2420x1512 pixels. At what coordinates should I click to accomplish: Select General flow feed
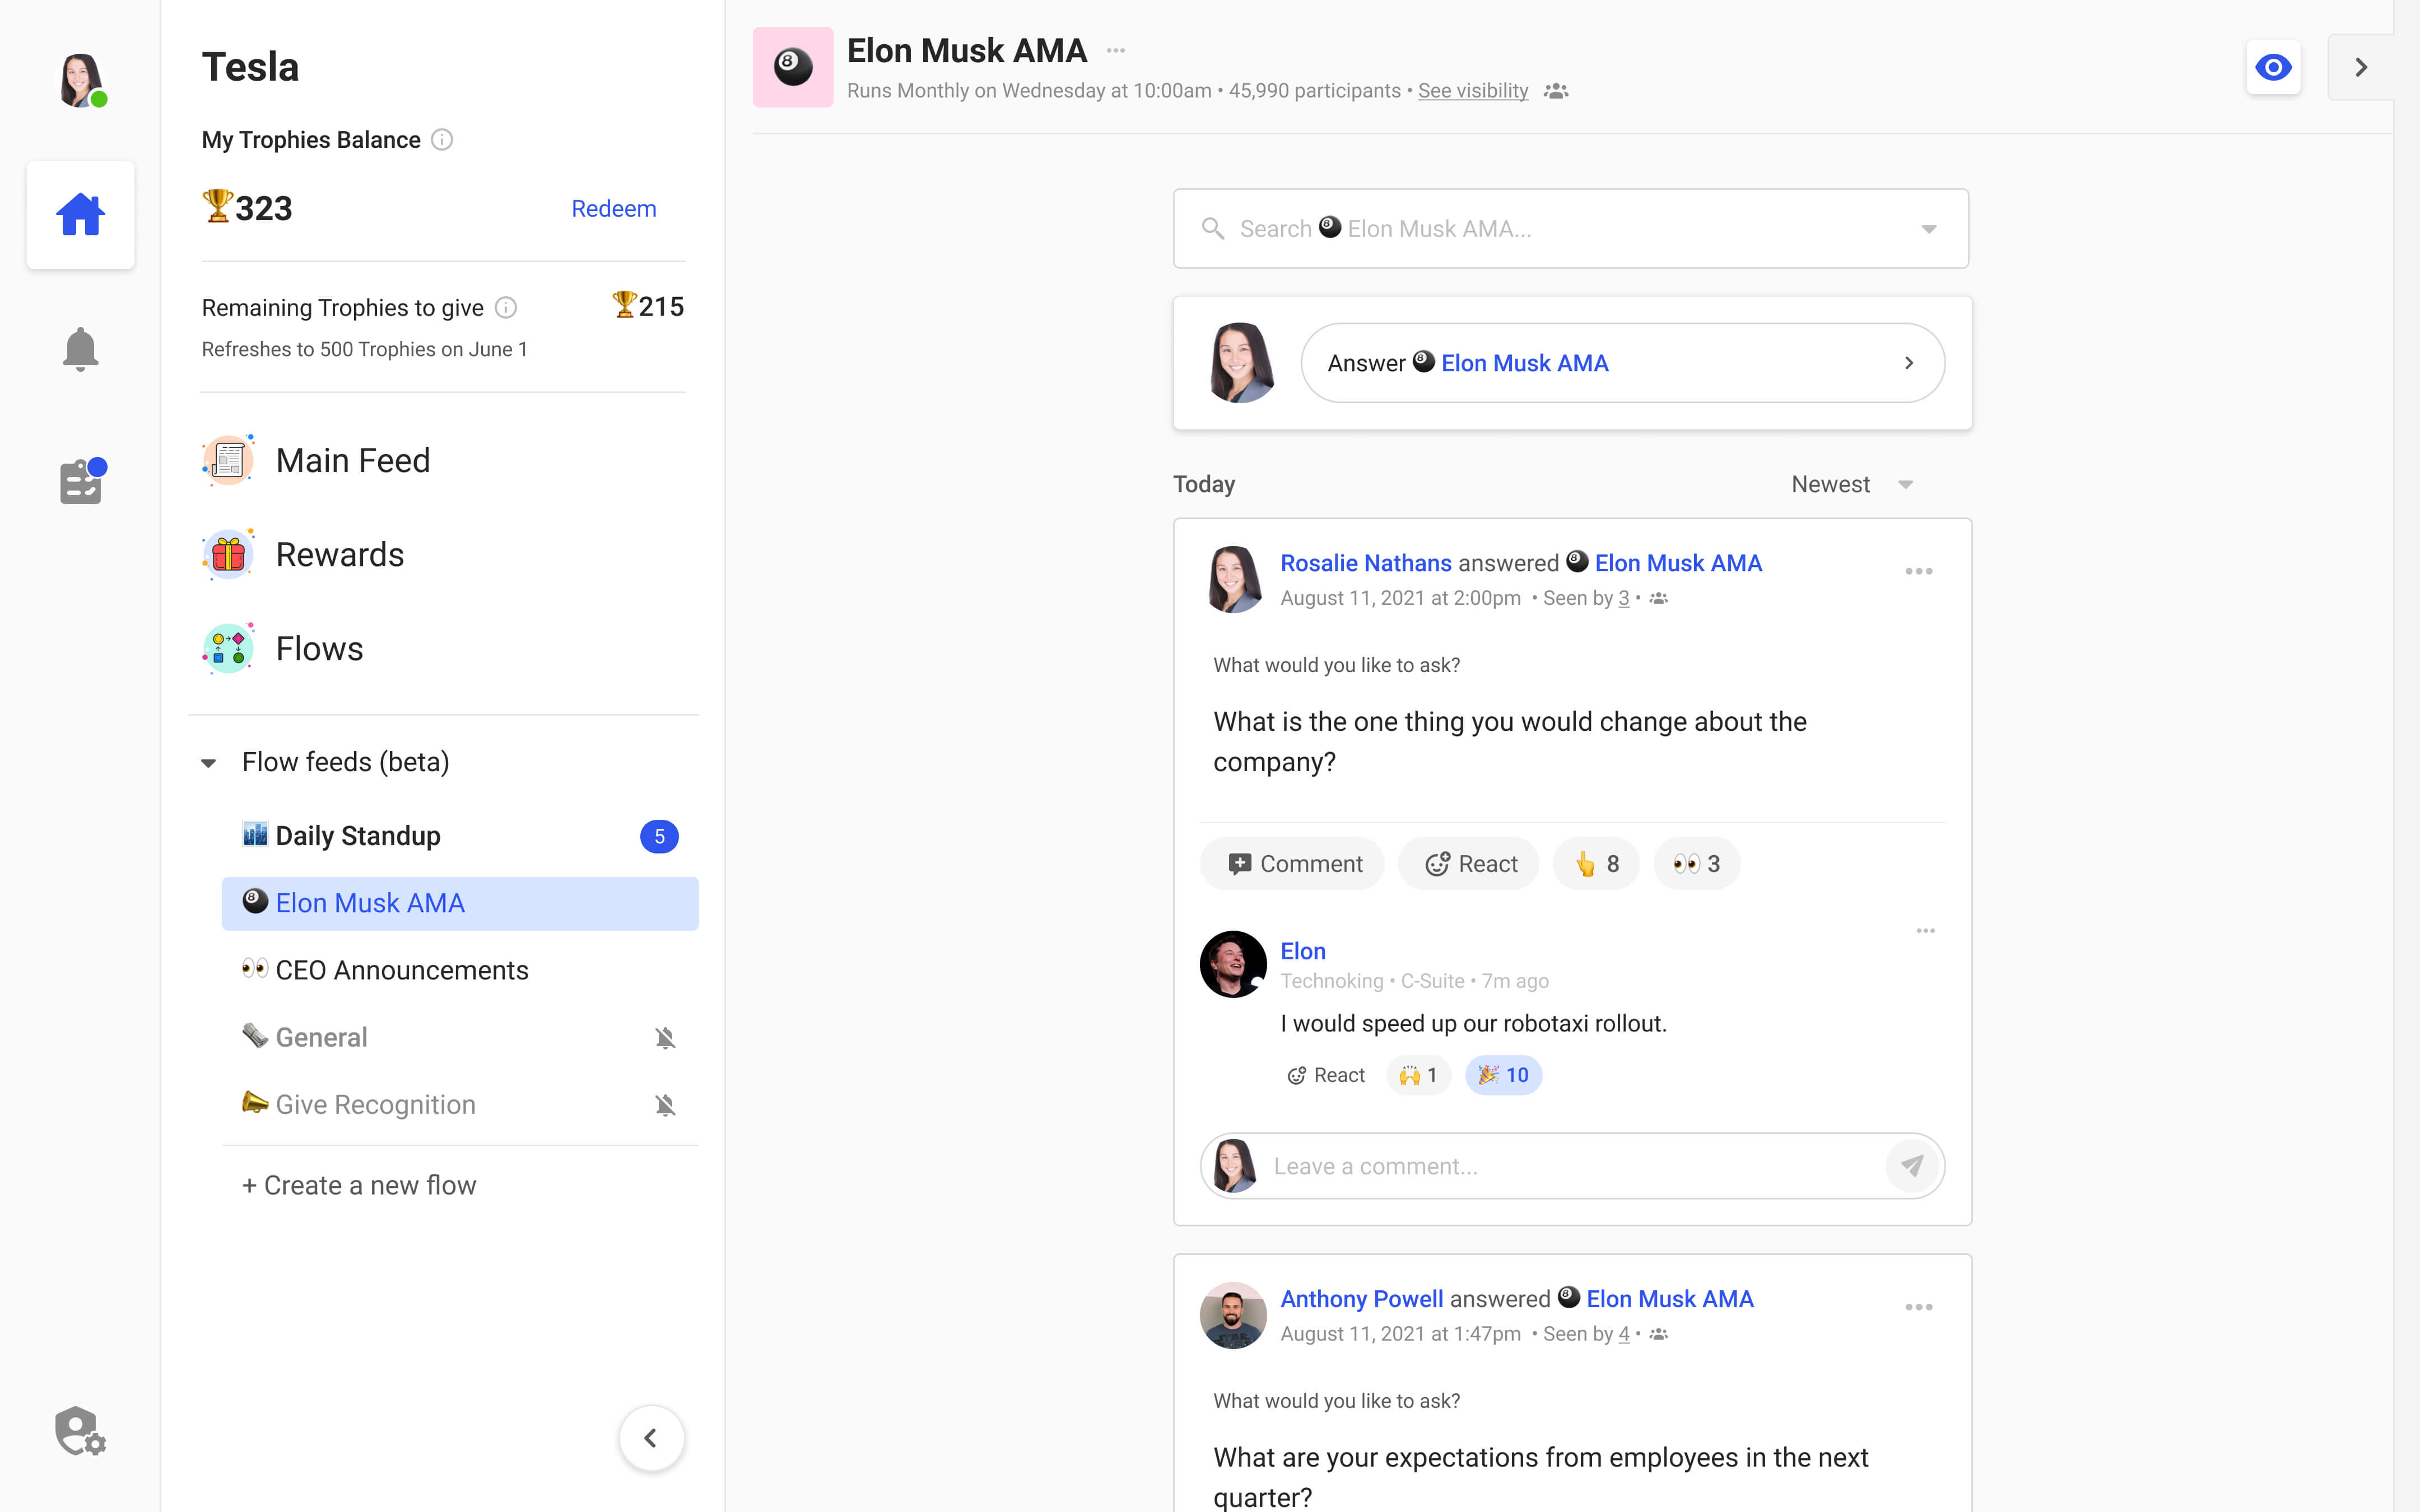[460, 1038]
